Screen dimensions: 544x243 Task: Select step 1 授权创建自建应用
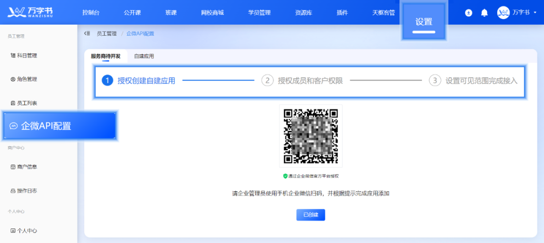(139, 81)
